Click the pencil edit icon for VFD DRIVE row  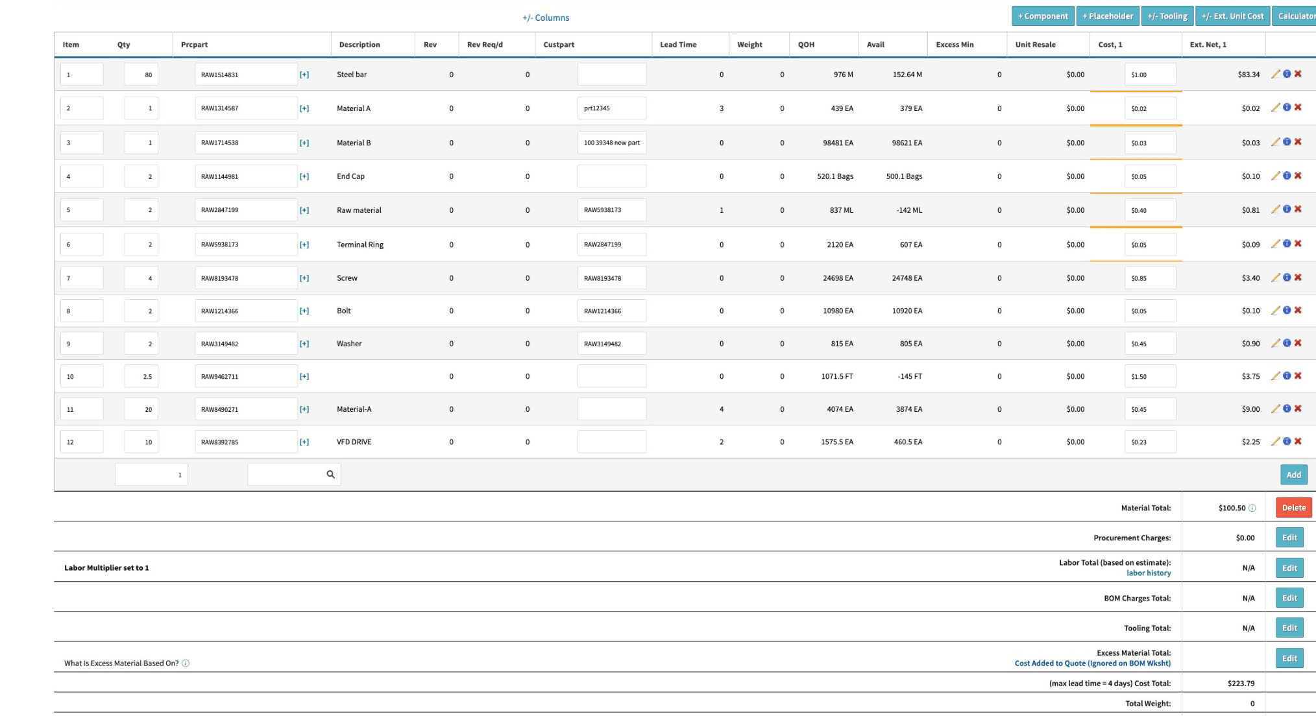point(1275,442)
